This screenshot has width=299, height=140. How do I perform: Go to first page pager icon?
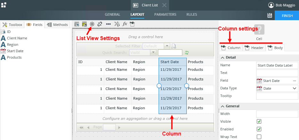82,128
